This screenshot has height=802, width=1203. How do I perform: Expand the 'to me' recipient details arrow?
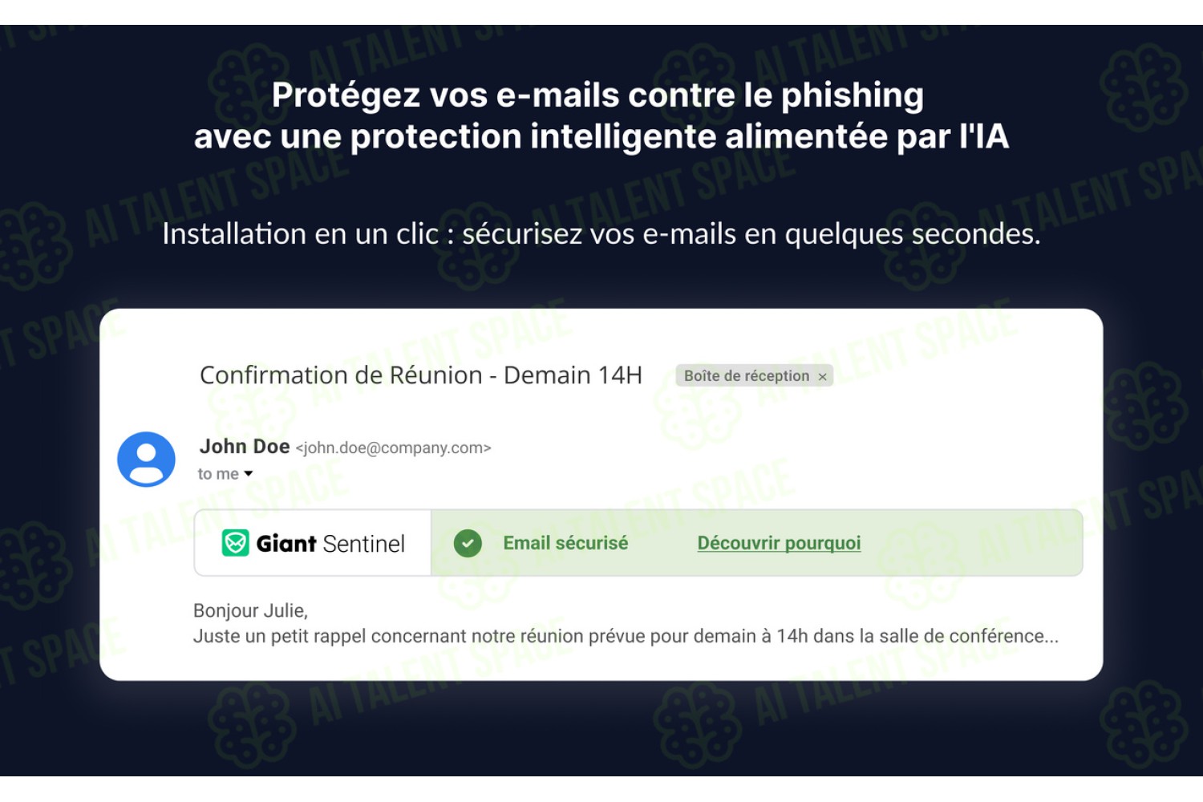tap(249, 474)
